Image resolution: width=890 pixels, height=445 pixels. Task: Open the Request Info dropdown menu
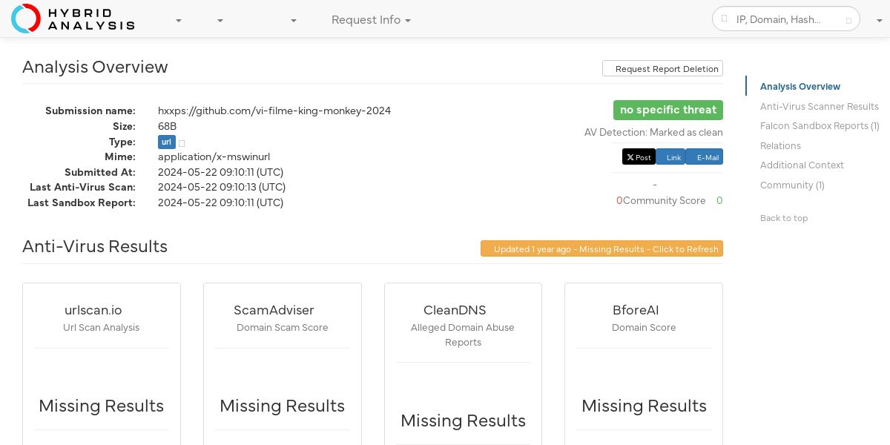pyautogui.click(x=371, y=20)
